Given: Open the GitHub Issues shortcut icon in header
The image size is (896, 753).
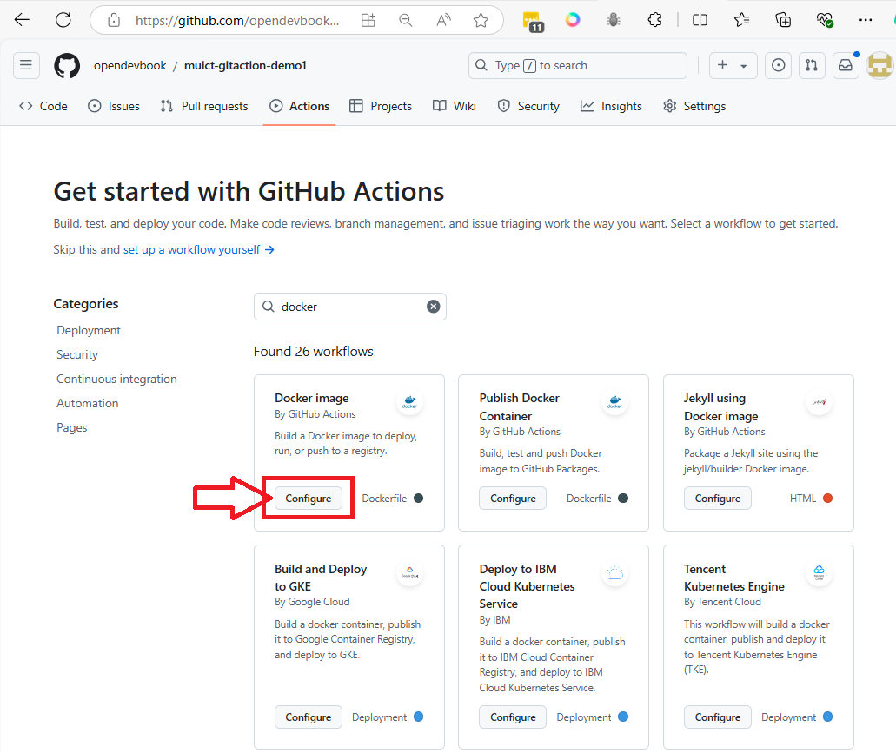Looking at the screenshot, I should (779, 65).
